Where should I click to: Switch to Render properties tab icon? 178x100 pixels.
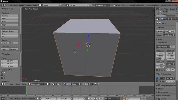coord(162,19)
